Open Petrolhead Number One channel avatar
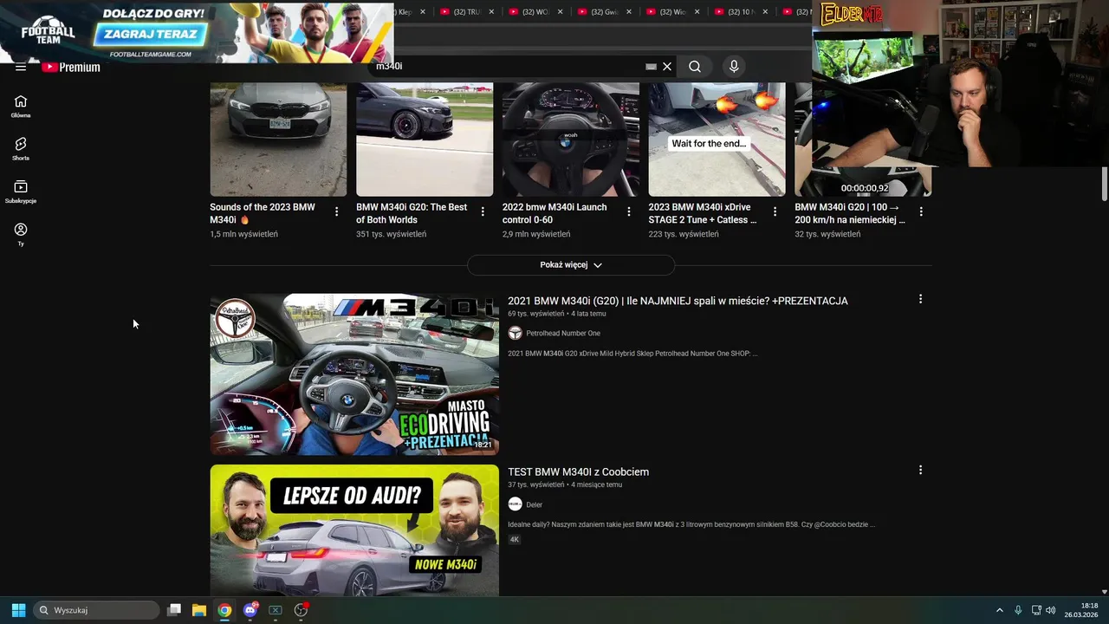The width and height of the screenshot is (1109, 624). pos(516,333)
